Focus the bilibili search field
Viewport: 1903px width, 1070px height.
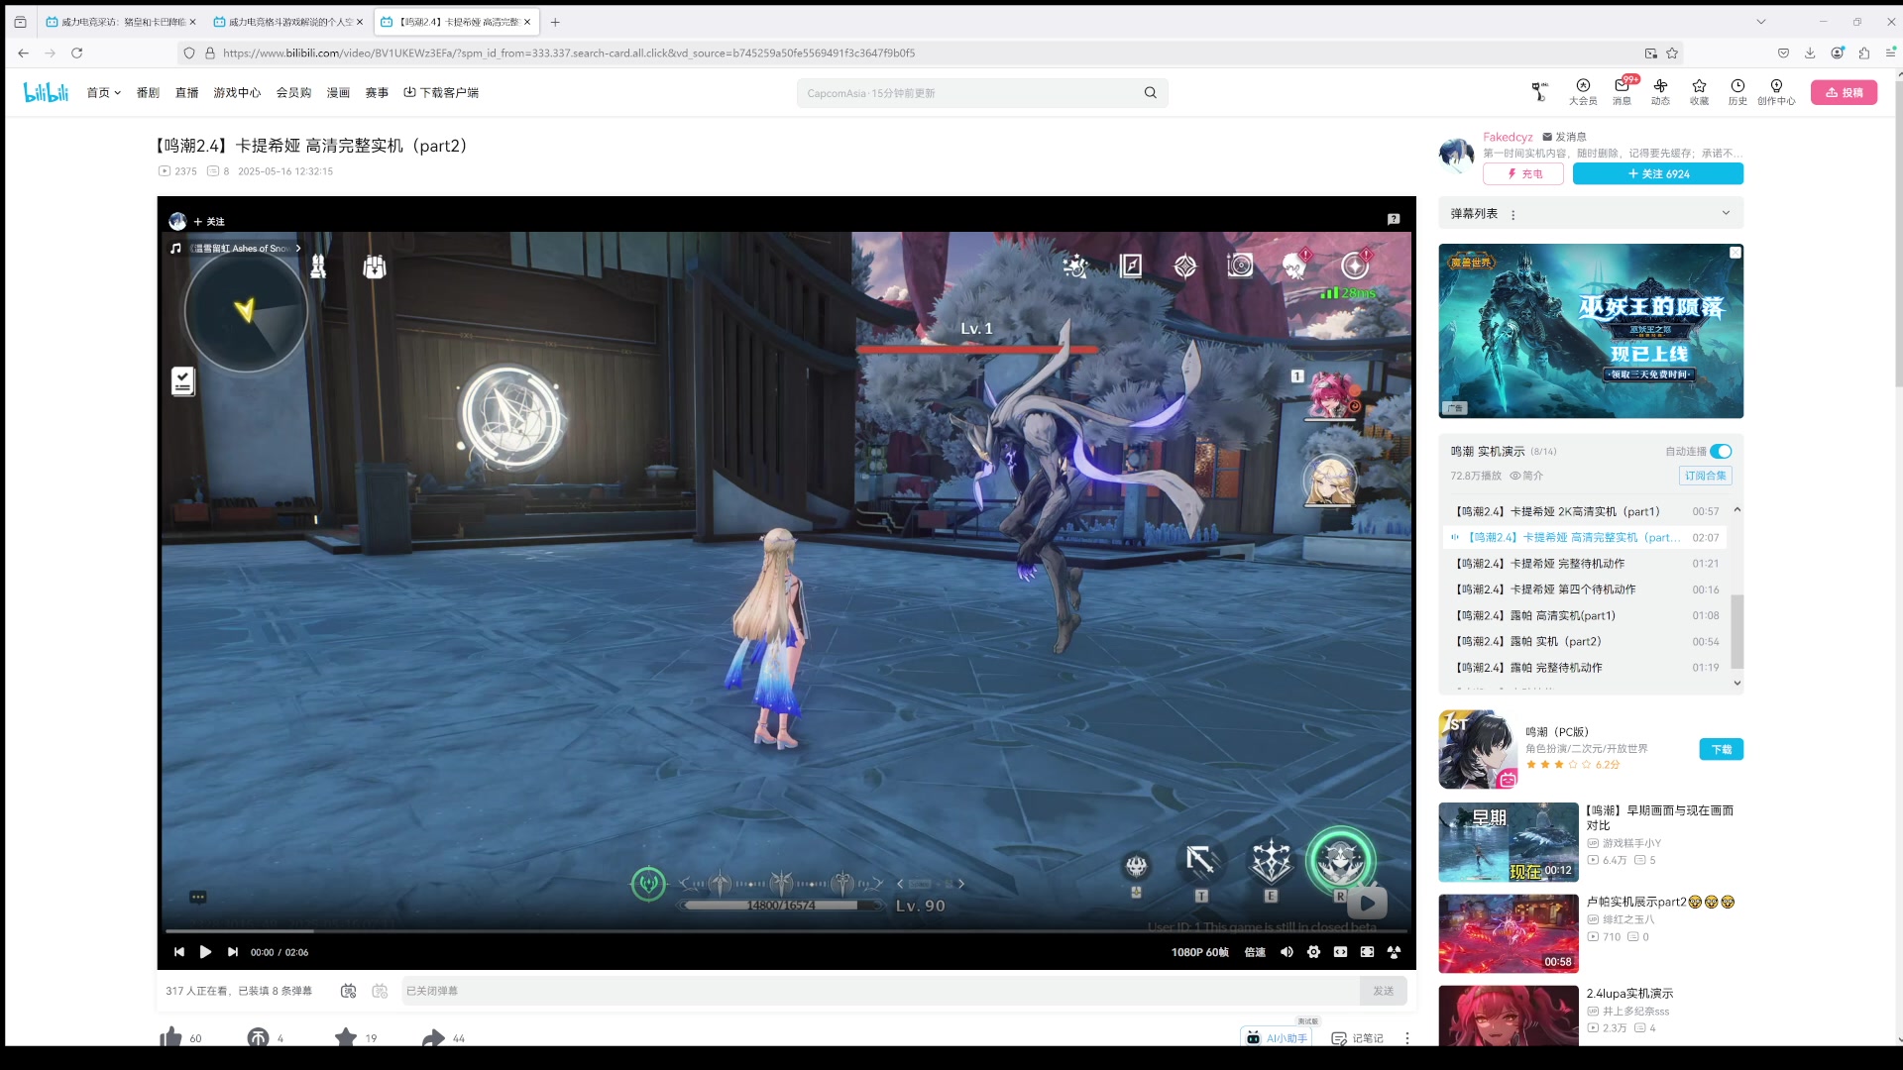pyautogui.click(x=971, y=93)
